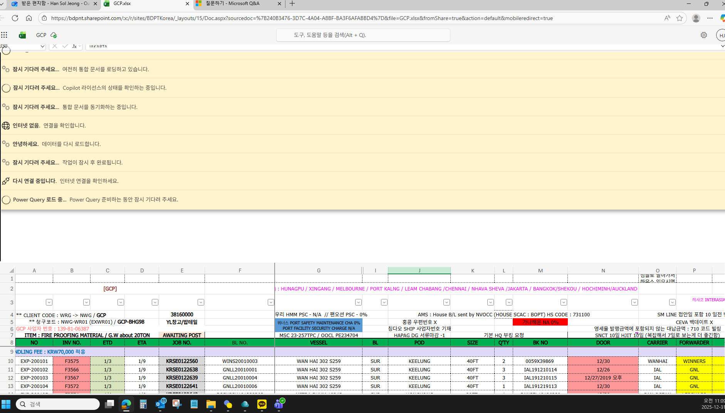Open Edge settings and more menu
The width and height of the screenshot is (725, 413).
(x=710, y=18)
